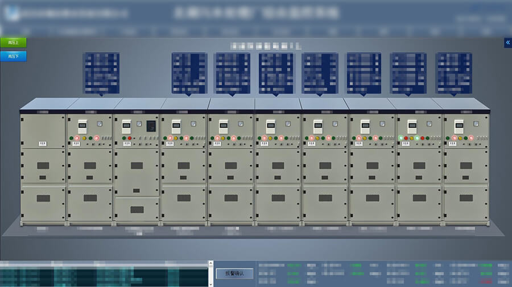This screenshot has height=287, width=512.
Task: Open the info callout above the second cabinet
Action: [101, 73]
